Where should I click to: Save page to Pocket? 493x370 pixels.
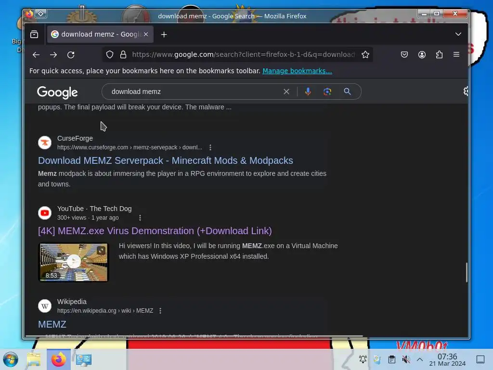point(404,54)
